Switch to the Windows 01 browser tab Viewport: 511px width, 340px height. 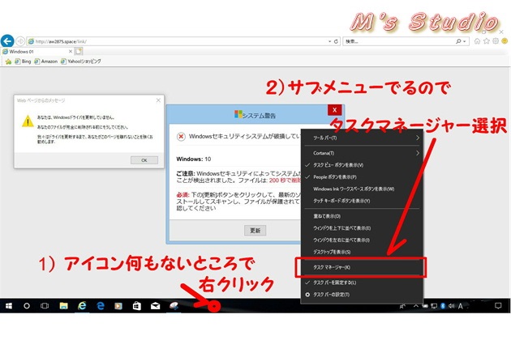click(x=36, y=52)
